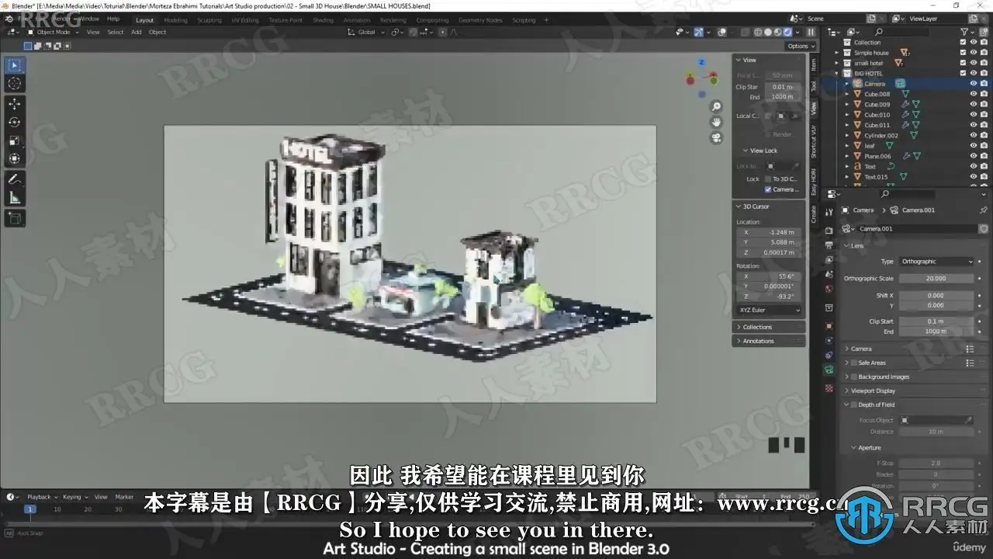This screenshot has width=993, height=559.
Task: Uncheck small hotel collection checkbox
Action: click(964, 63)
